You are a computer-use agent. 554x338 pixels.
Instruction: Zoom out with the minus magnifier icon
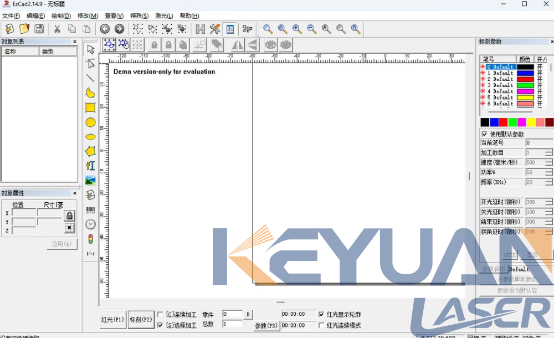pyautogui.click(x=311, y=29)
